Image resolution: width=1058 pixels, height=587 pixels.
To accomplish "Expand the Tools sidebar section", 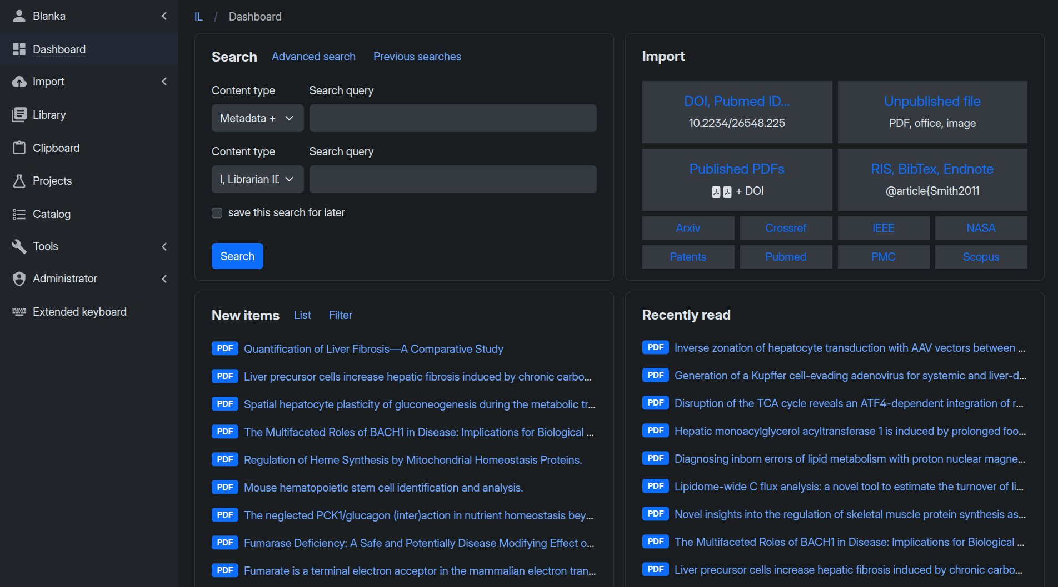I will click(164, 246).
